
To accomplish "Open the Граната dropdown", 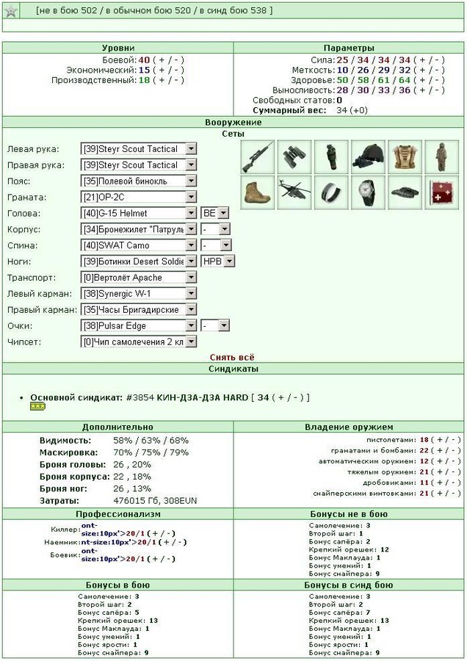I will click(139, 197).
